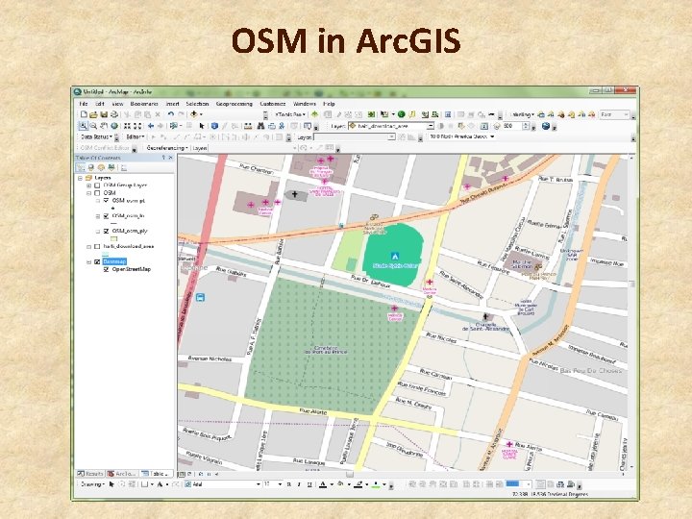Viewport: 692px width, 519px height.
Task: Click the scale stepper arrows beside 500
Action: pyautogui.click(x=526, y=126)
